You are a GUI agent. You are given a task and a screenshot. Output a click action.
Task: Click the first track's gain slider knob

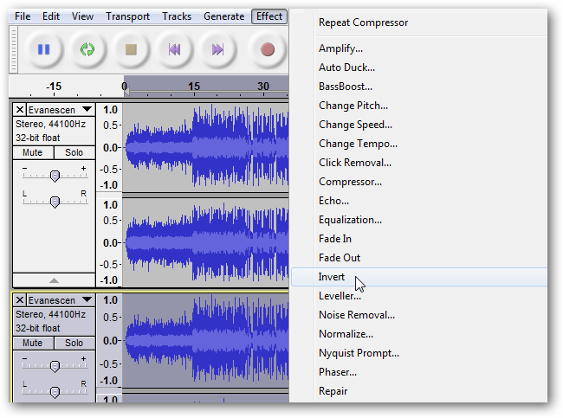(55, 176)
